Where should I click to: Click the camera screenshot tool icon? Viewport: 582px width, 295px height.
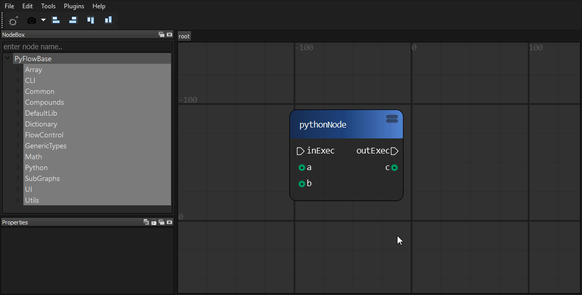[x=32, y=20]
